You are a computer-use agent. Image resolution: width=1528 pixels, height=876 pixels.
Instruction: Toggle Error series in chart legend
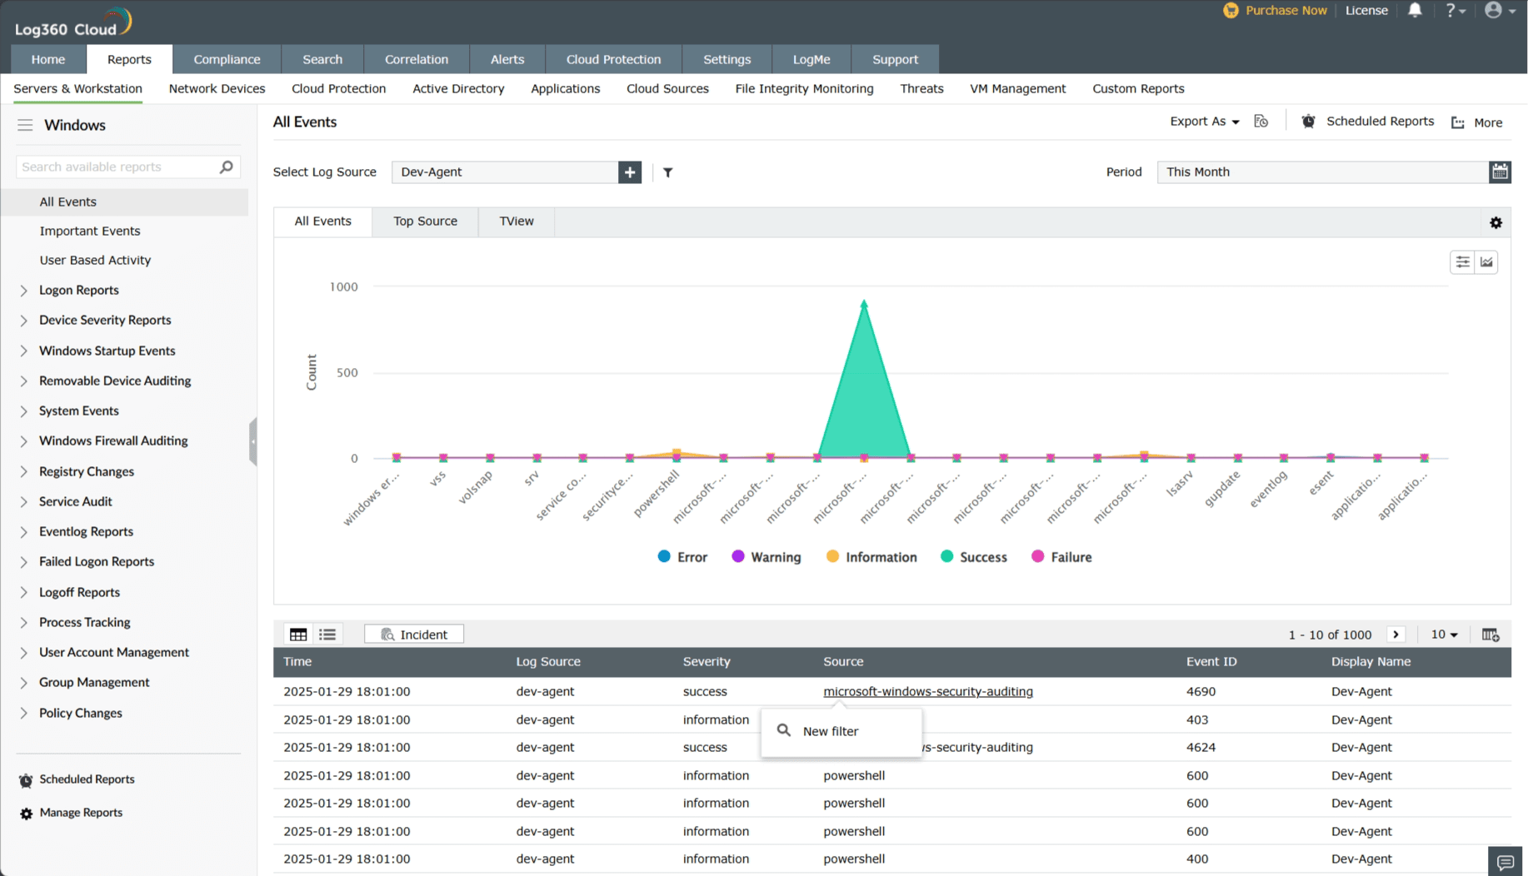(682, 557)
